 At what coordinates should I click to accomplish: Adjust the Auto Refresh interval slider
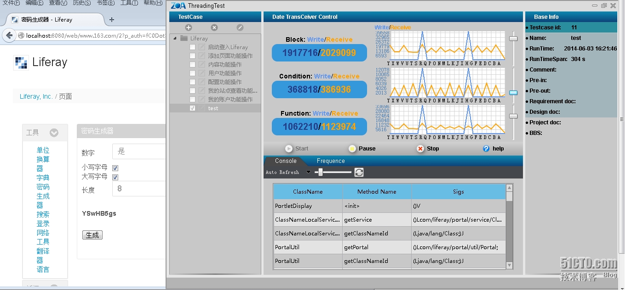321,172
